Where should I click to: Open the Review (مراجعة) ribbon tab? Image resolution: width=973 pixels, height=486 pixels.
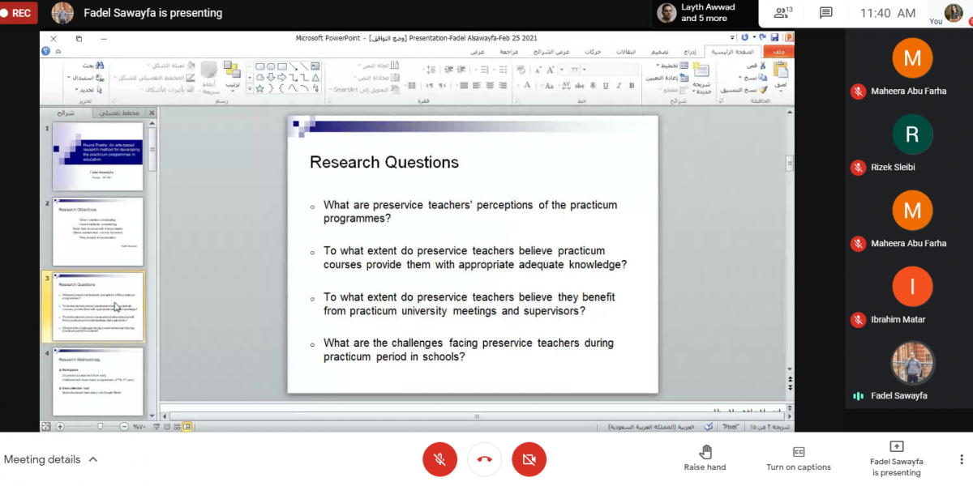[x=508, y=52]
